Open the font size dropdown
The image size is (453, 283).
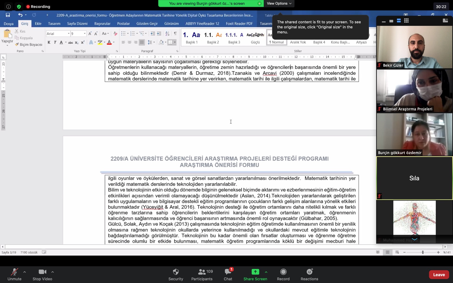coord(84,34)
